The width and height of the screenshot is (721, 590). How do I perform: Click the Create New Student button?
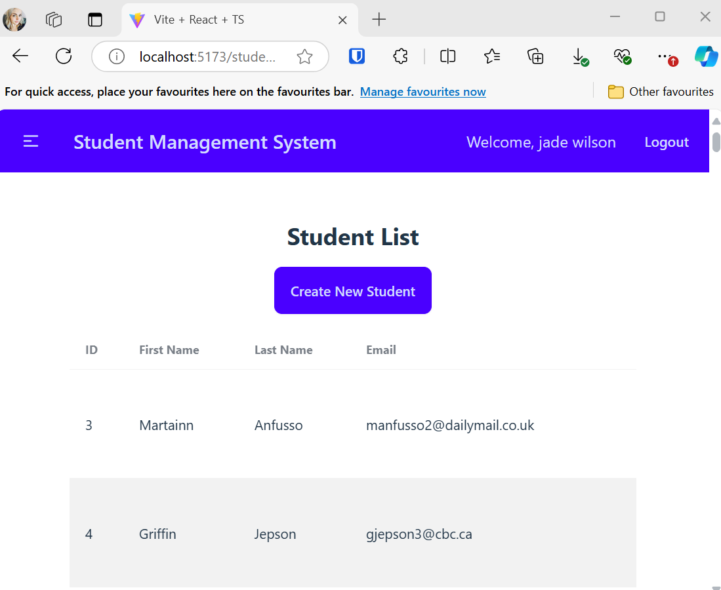[352, 290]
